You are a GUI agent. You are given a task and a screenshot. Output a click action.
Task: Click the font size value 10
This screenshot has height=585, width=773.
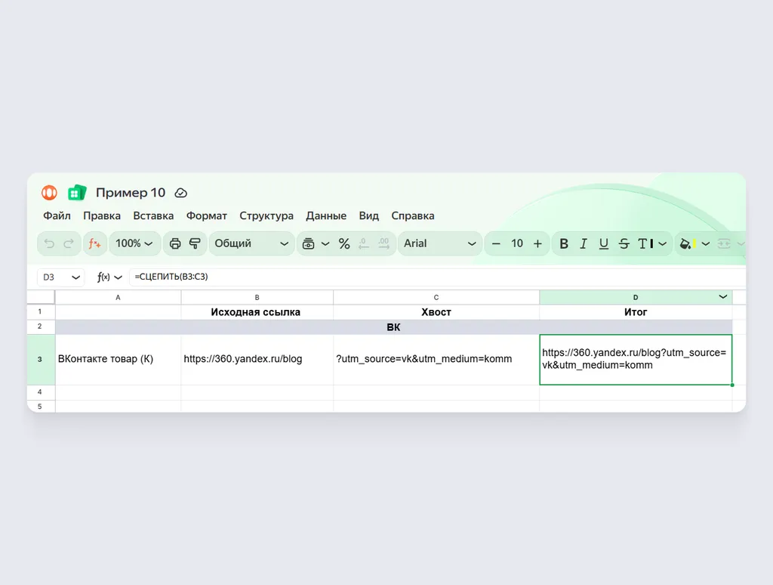point(516,243)
